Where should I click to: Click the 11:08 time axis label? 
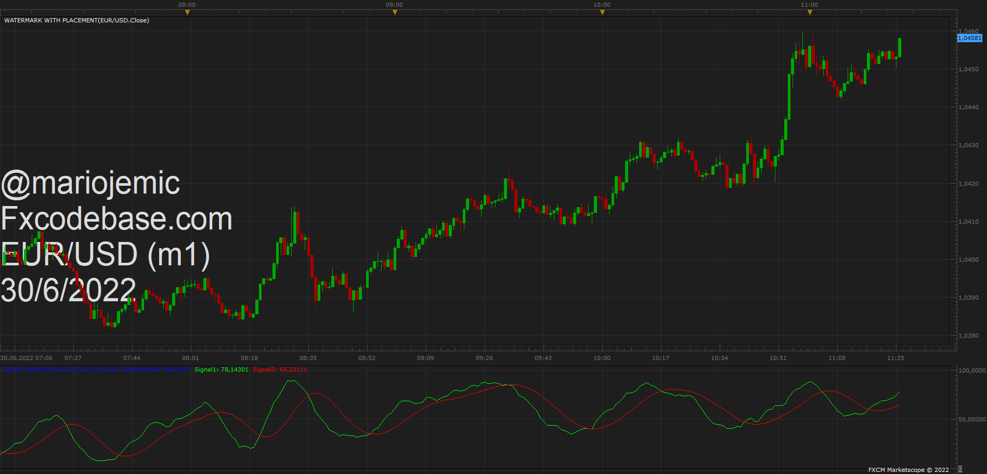[x=837, y=358]
